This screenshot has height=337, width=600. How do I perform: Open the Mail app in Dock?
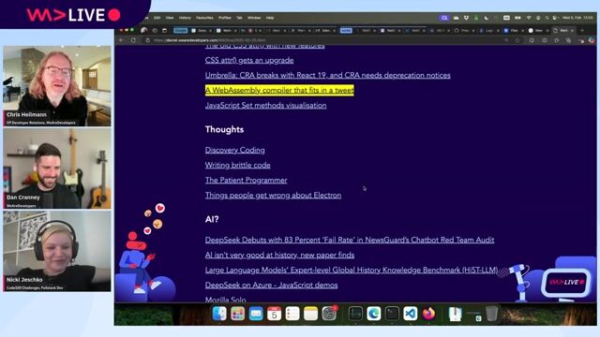coord(256,314)
